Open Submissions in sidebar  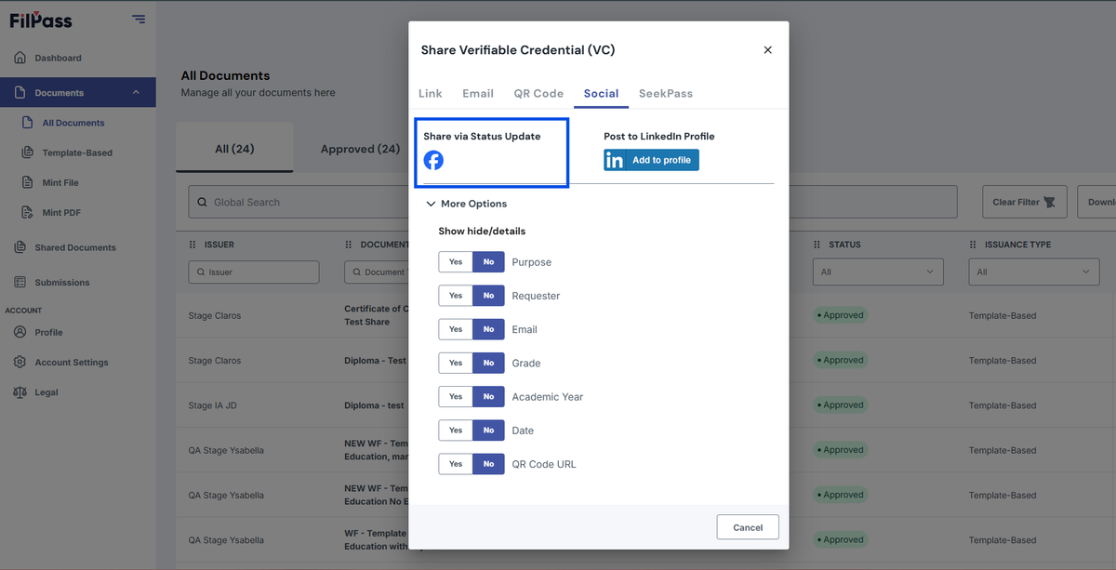[x=62, y=282]
